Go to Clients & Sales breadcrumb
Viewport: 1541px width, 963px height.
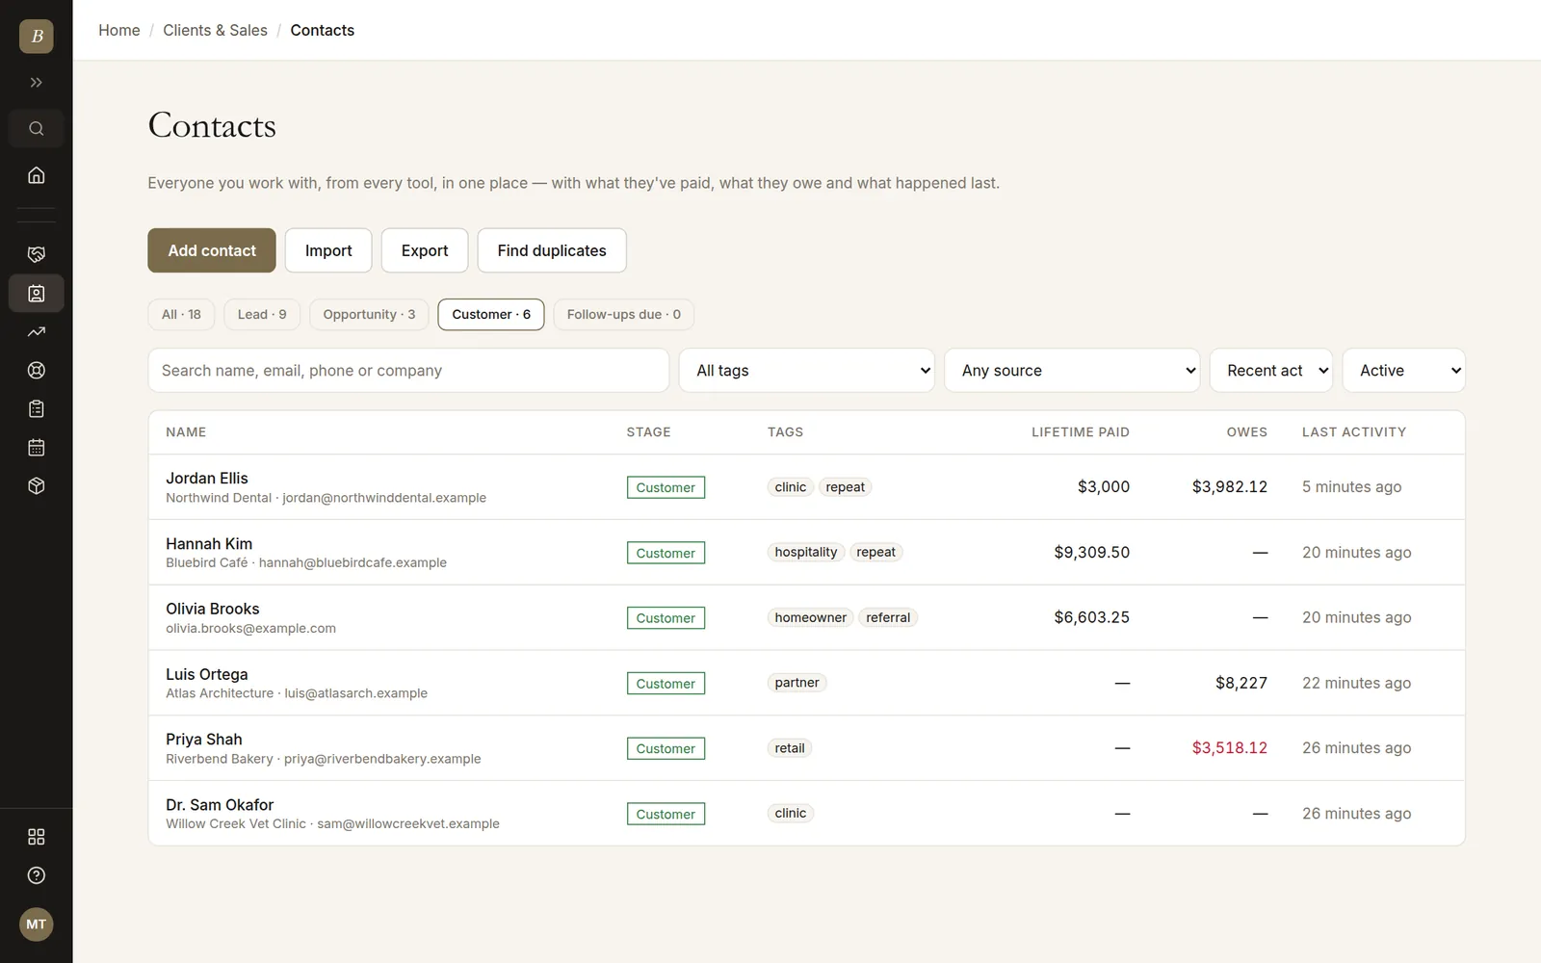coord(215,31)
